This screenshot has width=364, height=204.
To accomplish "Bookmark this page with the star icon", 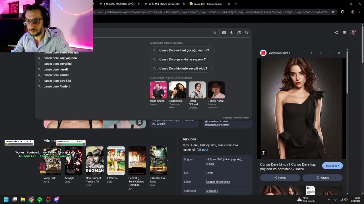I will coord(333,12).
